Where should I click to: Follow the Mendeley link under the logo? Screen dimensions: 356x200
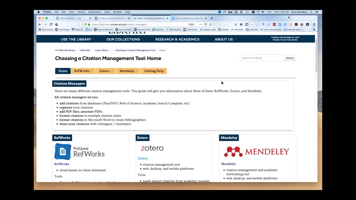tap(228, 164)
